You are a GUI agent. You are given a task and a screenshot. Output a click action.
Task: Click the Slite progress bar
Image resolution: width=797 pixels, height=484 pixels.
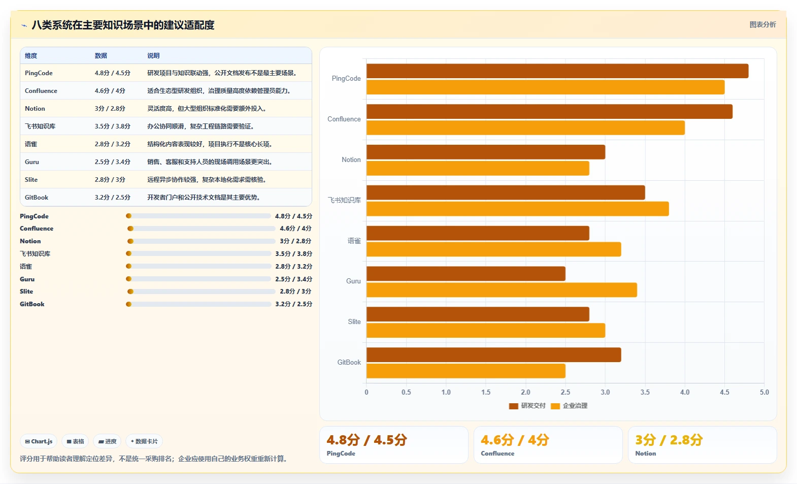coord(201,292)
